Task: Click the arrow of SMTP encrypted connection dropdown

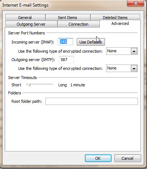Action: 134,68
